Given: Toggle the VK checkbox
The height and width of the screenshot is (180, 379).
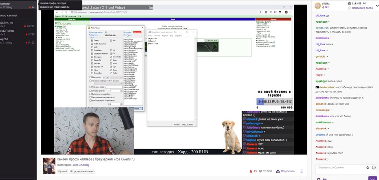Looking at the screenshot, I should tap(111, 50).
